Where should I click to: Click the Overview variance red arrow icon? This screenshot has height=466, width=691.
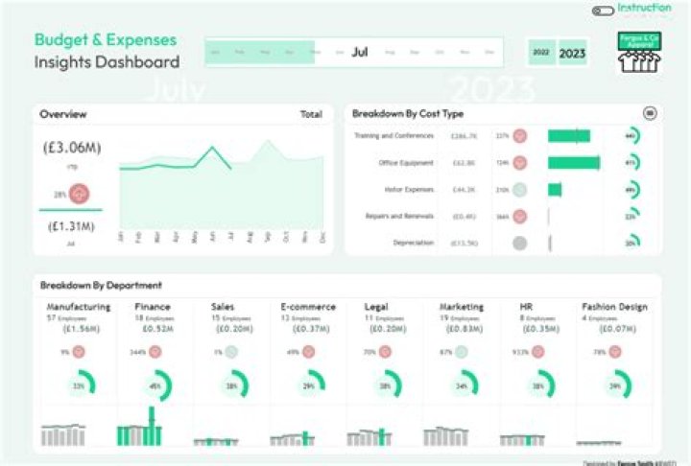click(80, 194)
